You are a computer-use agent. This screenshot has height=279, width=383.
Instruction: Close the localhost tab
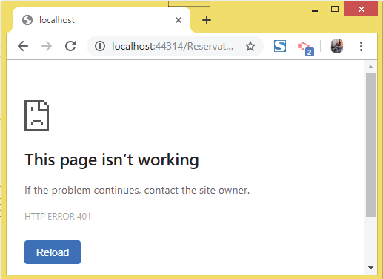tap(179, 20)
